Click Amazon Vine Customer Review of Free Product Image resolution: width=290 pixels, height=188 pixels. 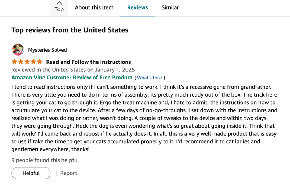pos(72,78)
